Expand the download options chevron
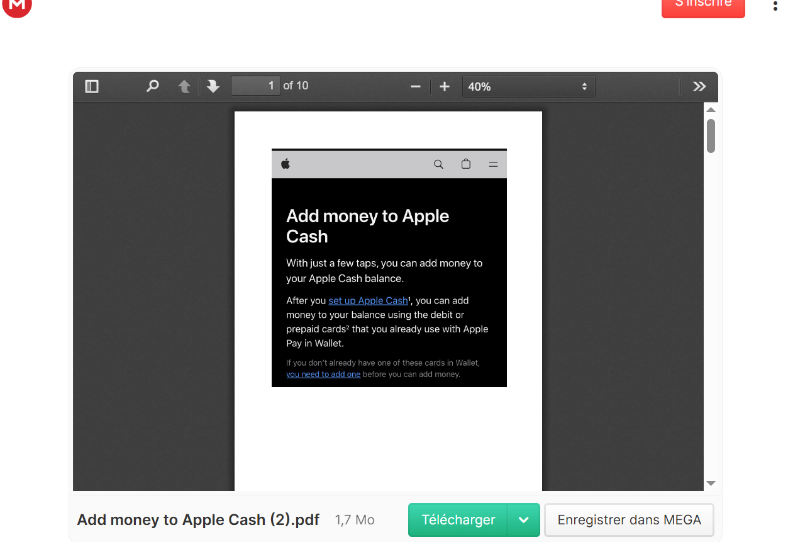This screenshot has width=788, height=542. pos(524,520)
